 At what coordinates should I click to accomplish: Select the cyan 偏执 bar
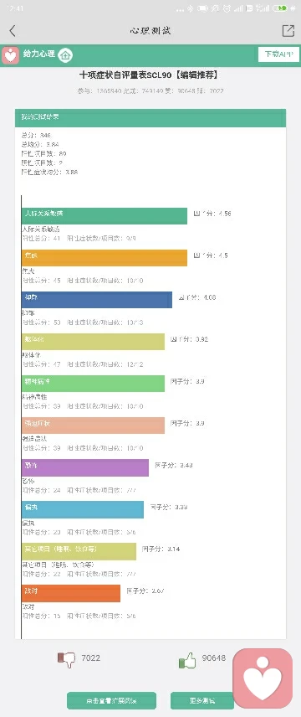pos(83,509)
